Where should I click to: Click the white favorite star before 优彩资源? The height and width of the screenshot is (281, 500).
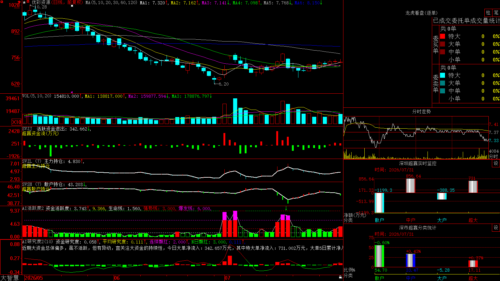pyautogui.click(x=24, y=2)
